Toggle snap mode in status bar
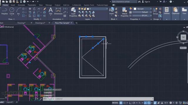The width and height of the screenshot is (188, 105). (125, 103)
